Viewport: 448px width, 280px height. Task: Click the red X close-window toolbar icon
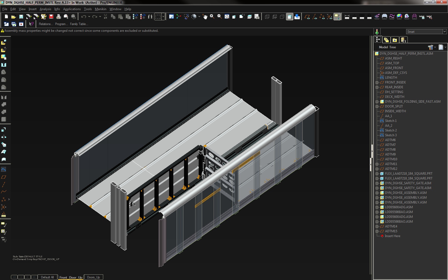click(21, 24)
